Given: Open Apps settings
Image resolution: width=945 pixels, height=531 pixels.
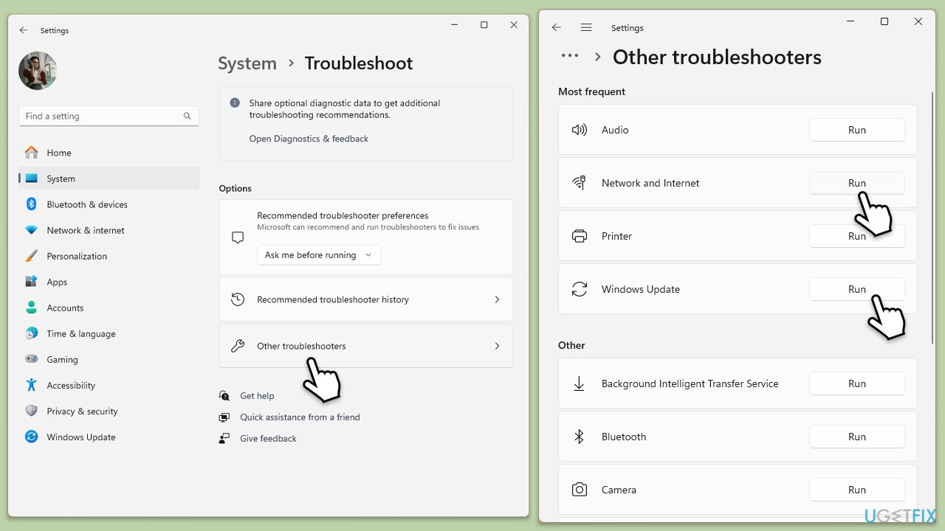Looking at the screenshot, I should [109, 282].
